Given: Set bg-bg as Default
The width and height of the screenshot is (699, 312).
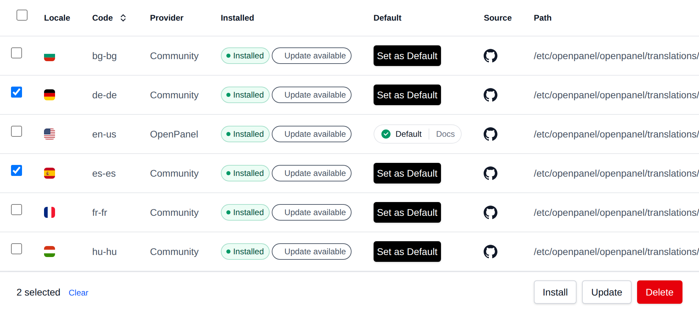Looking at the screenshot, I should pos(407,56).
